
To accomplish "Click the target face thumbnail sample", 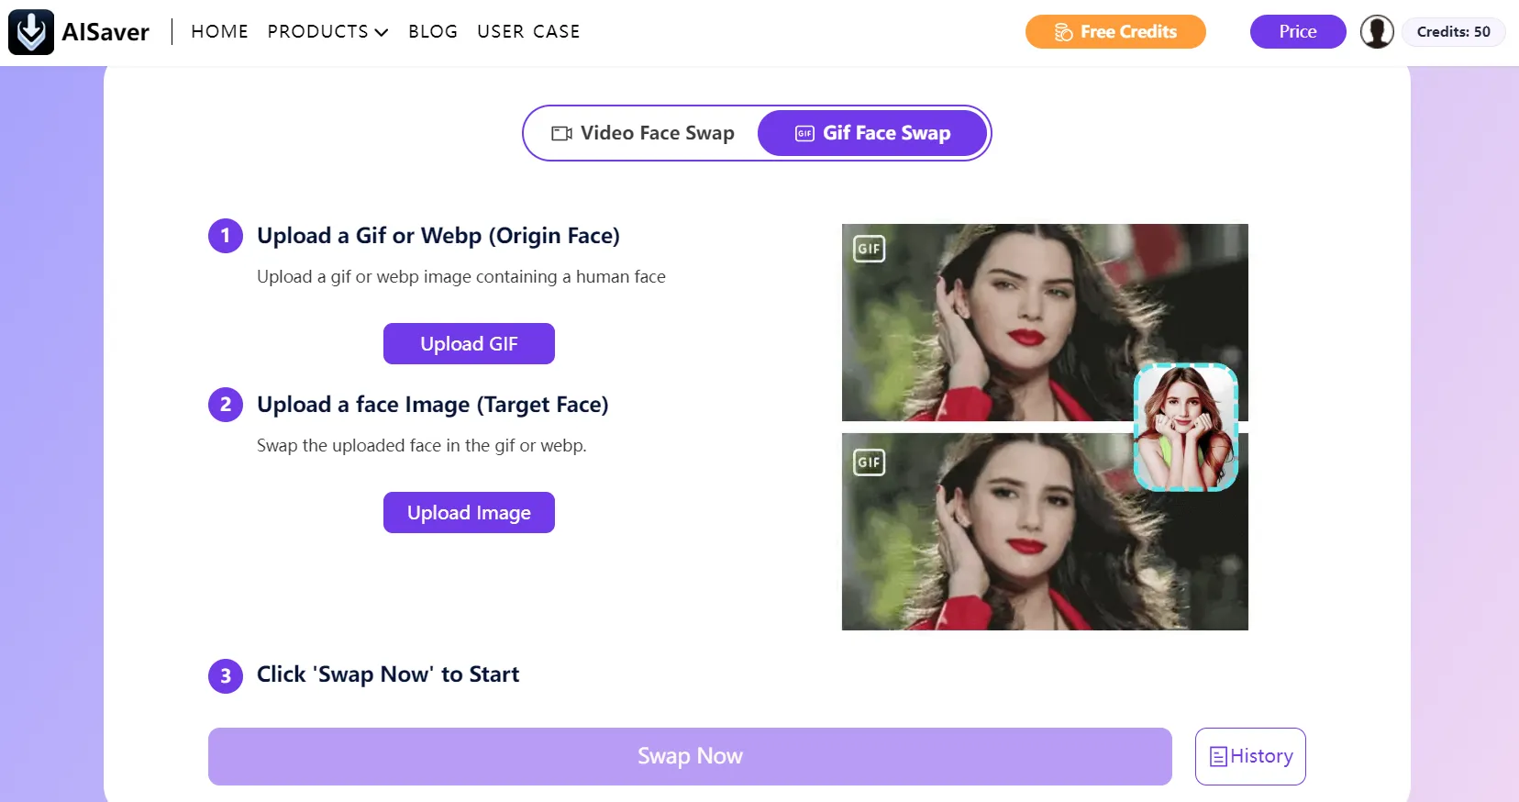I will [x=1186, y=427].
